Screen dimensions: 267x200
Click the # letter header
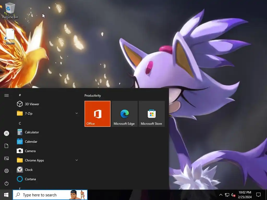tap(20, 95)
